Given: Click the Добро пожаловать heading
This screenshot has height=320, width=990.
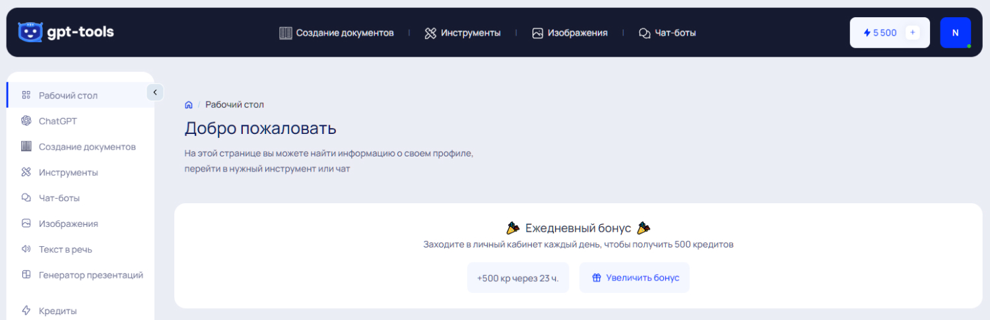Looking at the screenshot, I should [260, 128].
